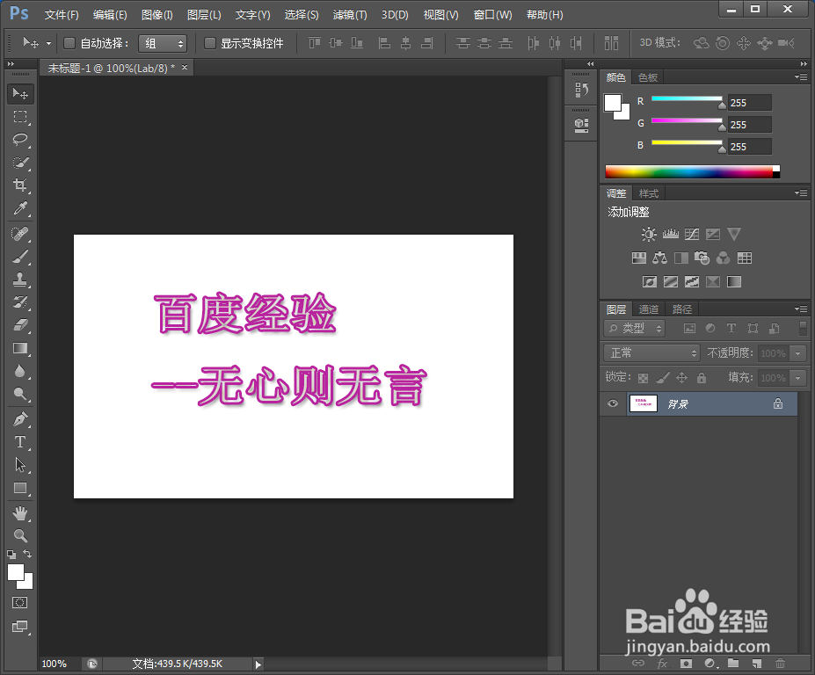Open the Adjustments panel flyout menu

(x=801, y=192)
